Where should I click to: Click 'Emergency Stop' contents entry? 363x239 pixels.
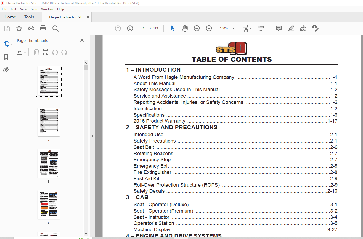click(x=152, y=160)
